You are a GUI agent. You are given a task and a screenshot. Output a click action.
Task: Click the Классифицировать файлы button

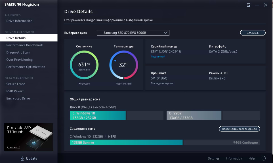pyautogui.click(x=240, y=129)
